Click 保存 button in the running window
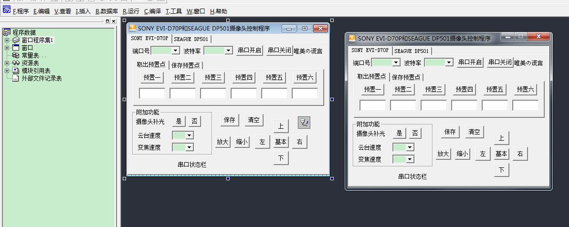This screenshot has width=569, height=227. 450,132
